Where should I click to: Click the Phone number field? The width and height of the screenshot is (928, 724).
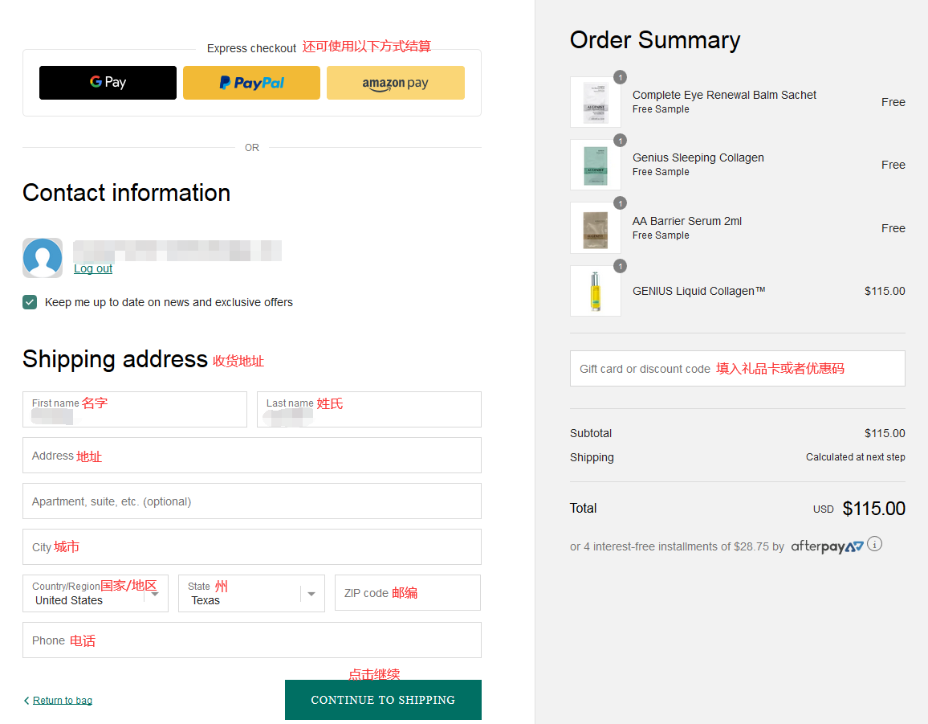[252, 640]
